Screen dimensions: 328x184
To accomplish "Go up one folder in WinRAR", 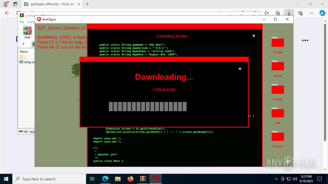I will click(23, 44).
